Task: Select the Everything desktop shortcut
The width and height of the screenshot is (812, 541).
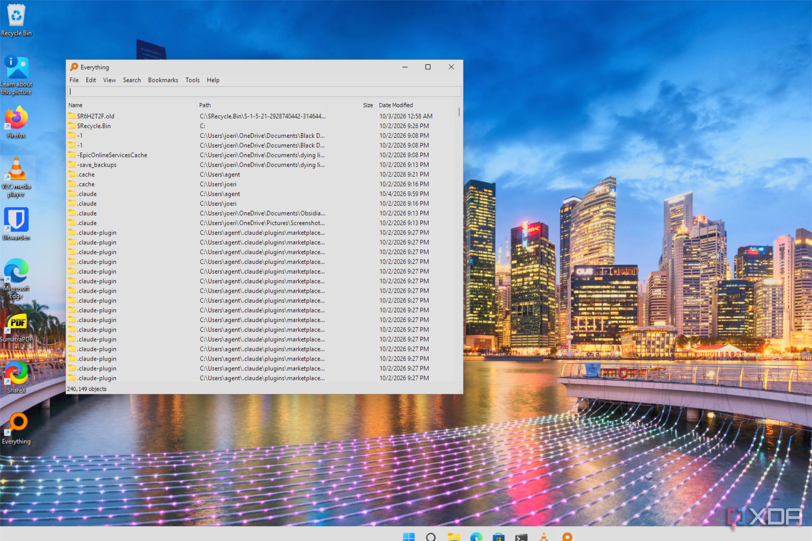Action: point(16,428)
